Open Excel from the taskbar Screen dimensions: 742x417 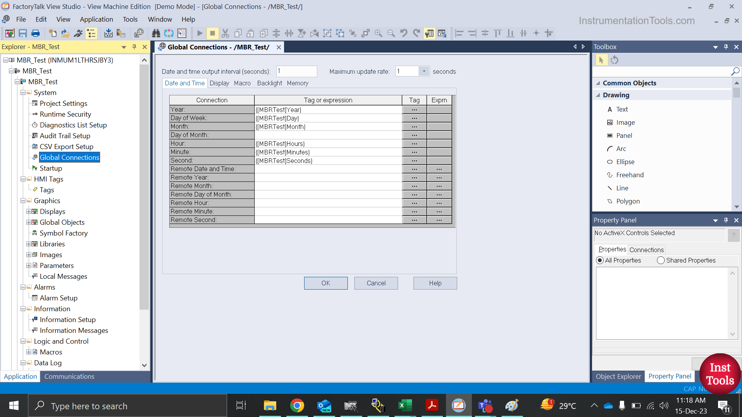tap(405, 405)
